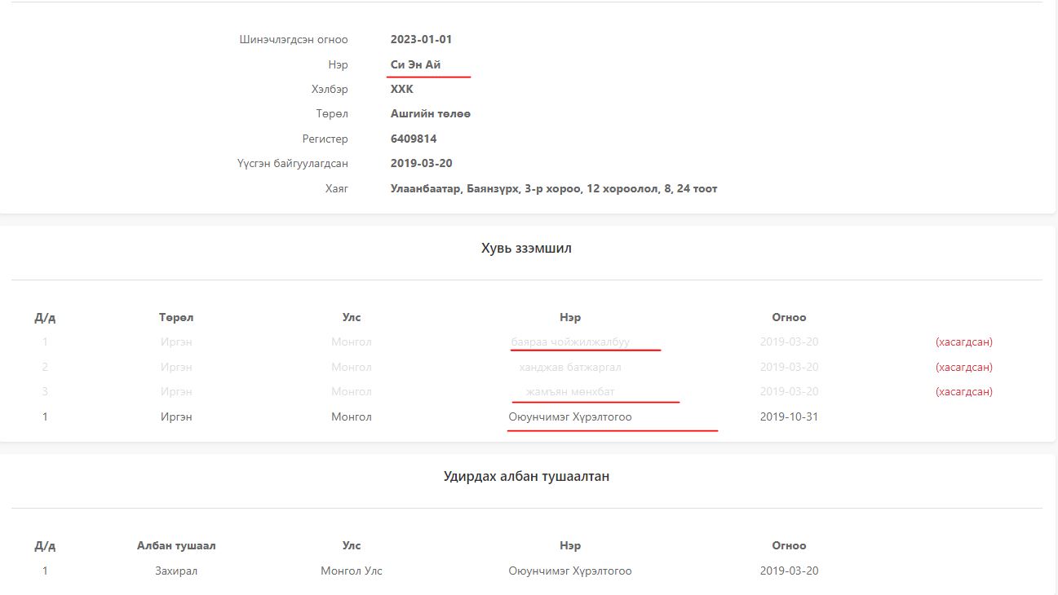
Task: Click the "Захирал" position cell
Action: pos(176,571)
